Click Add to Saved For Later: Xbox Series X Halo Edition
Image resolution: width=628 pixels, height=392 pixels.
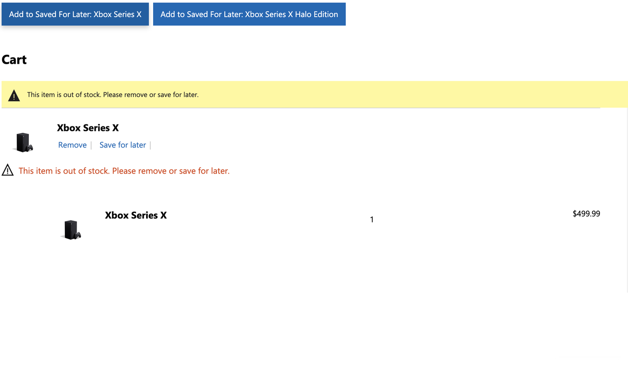point(249,14)
